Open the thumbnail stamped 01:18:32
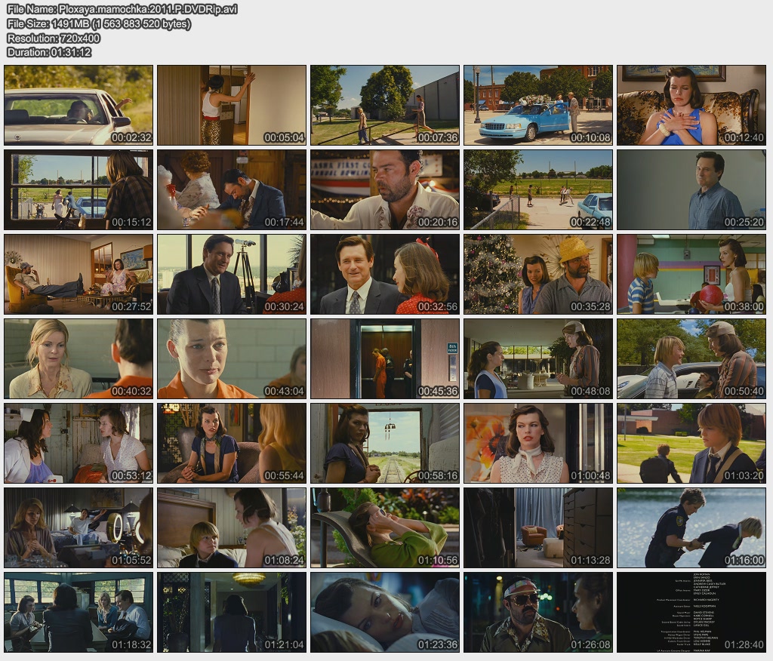Viewport: 773px width, 661px height. coord(79,612)
